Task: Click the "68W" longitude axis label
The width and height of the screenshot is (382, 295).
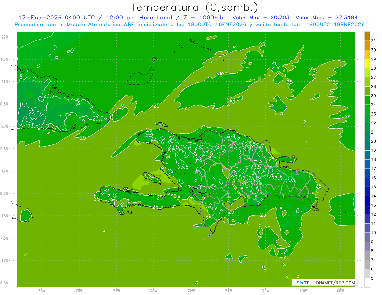Action: click(340, 291)
